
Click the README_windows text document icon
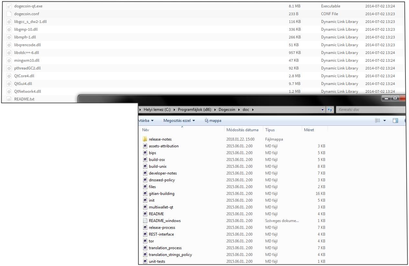[x=145, y=221]
